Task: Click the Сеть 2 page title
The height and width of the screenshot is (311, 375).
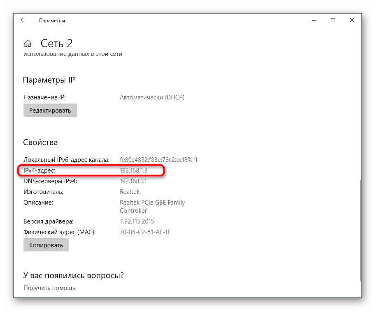Action: pyautogui.click(x=56, y=44)
